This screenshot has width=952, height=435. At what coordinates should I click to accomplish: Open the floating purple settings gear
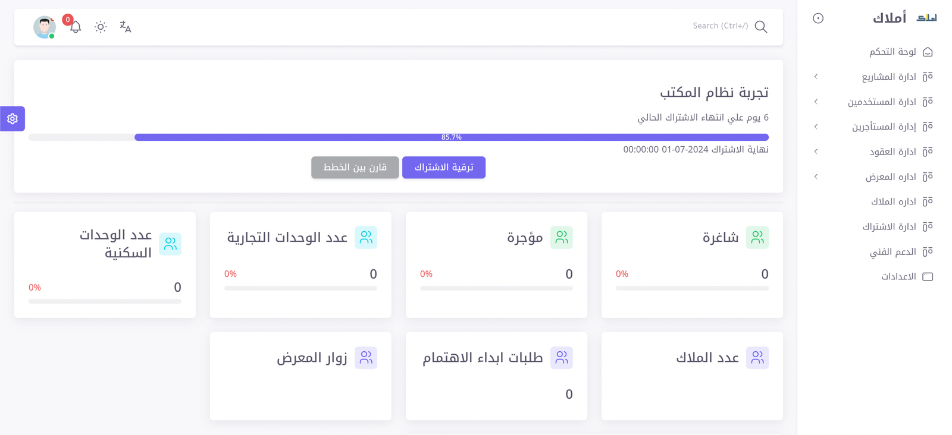pyautogui.click(x=12, y=119)
